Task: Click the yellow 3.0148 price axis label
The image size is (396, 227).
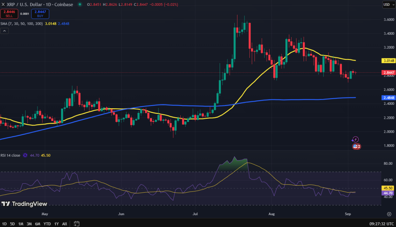Action: 389,61
